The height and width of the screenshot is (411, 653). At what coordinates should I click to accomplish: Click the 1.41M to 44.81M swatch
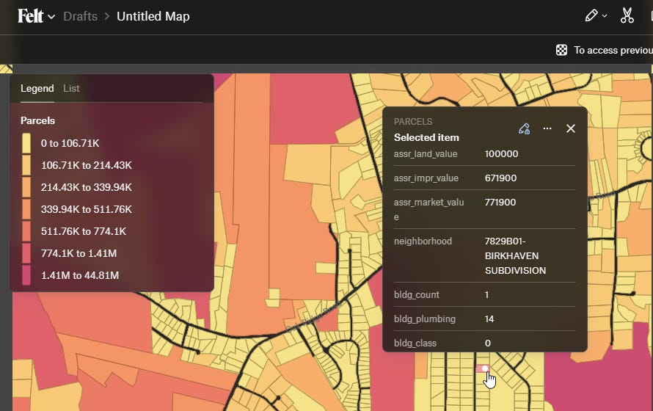(x=26, y=275)
